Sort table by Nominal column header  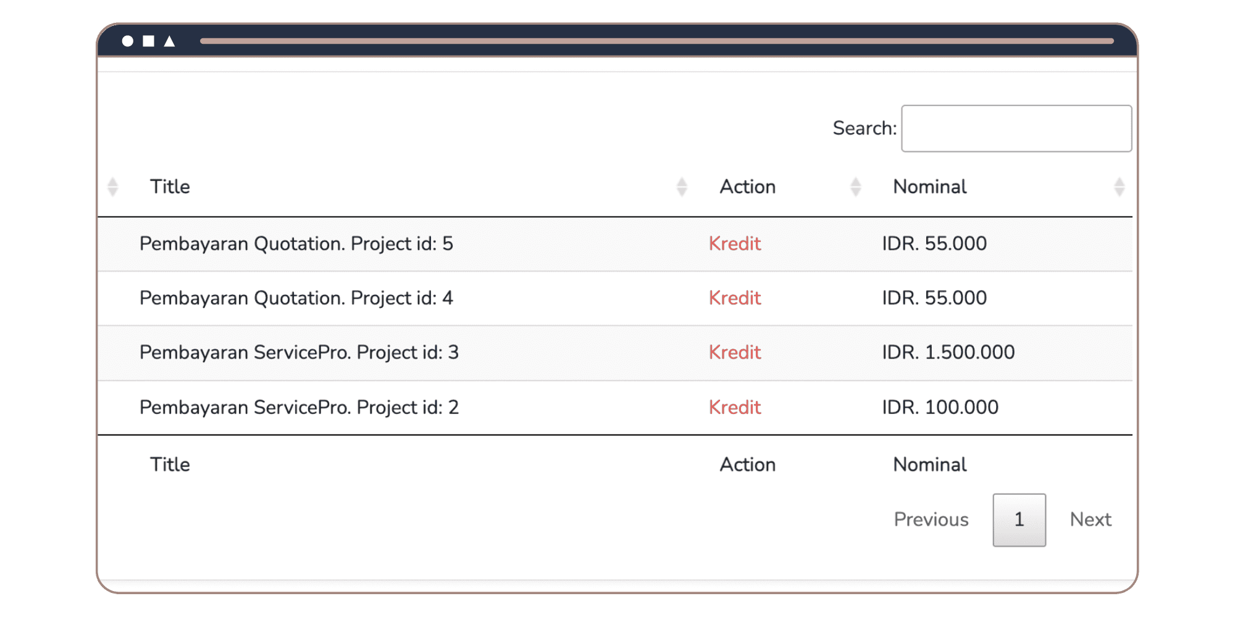(x=929, y=187)
